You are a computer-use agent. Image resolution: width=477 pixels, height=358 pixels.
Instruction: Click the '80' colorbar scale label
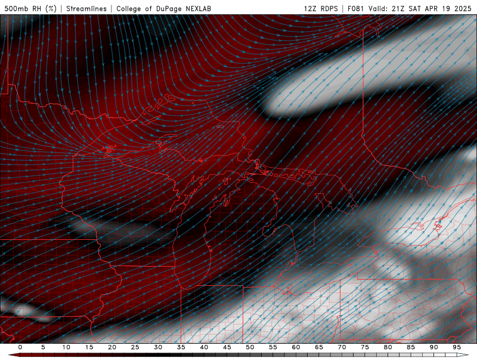pyautogui.click(x=388, y=347)
